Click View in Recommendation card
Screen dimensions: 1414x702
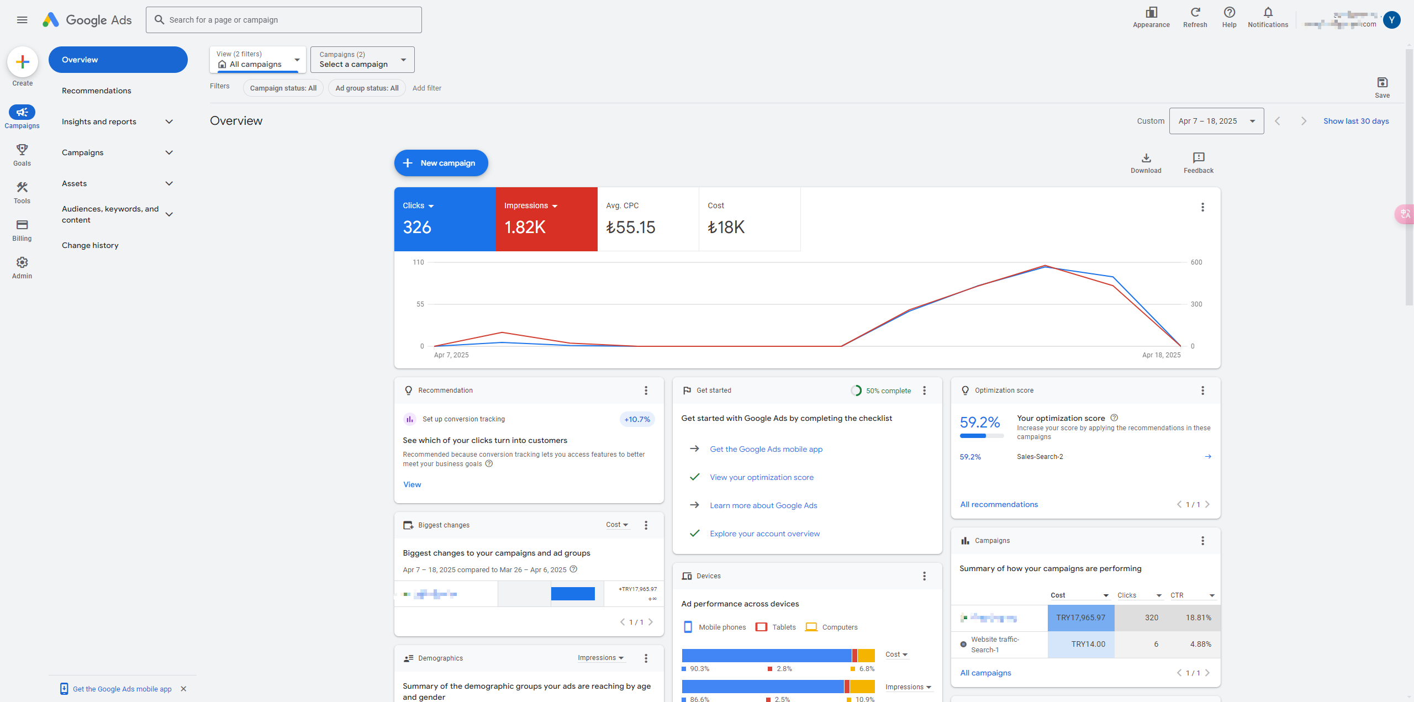[x=412, y=484]
